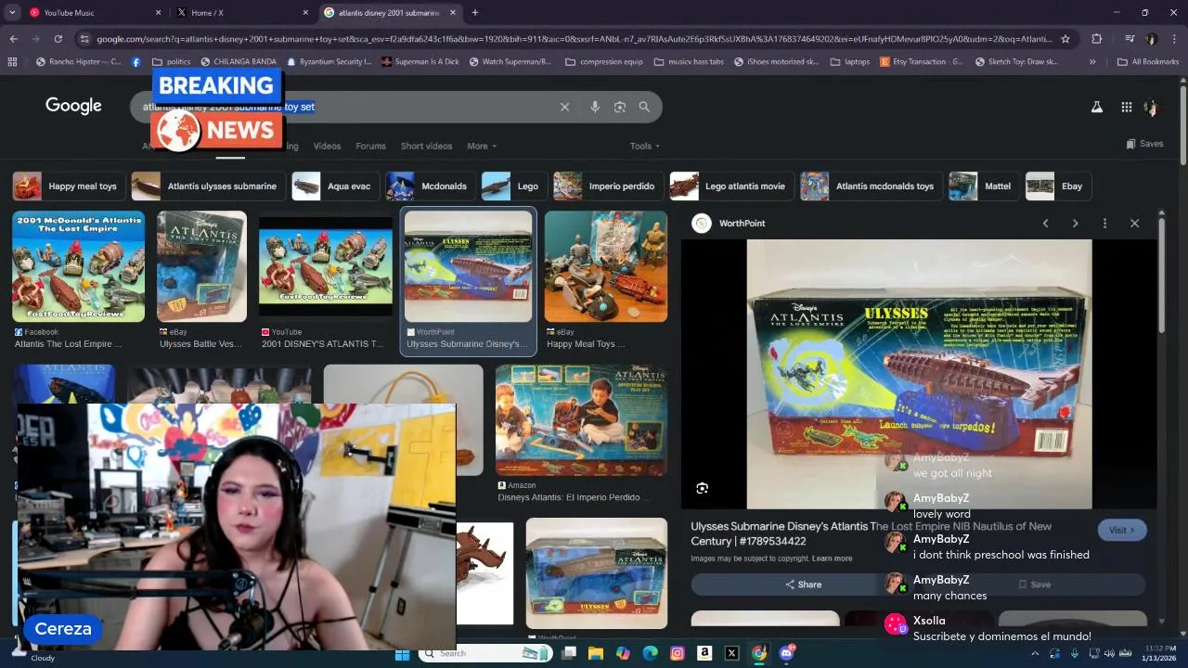Open tab search dropdown arrow
The height and width of the screenshot is (668, 1188).
(x=12, y=13)
